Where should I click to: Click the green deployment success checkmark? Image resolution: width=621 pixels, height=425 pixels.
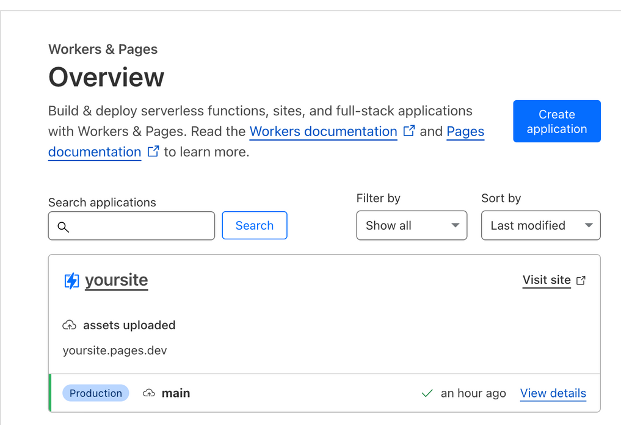click(427, 393)
